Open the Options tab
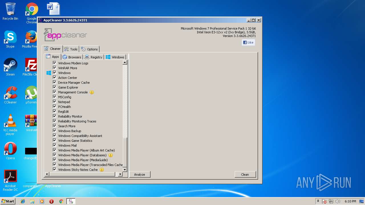The width and height of the screenshot is (365, 205). click(89, 49)
